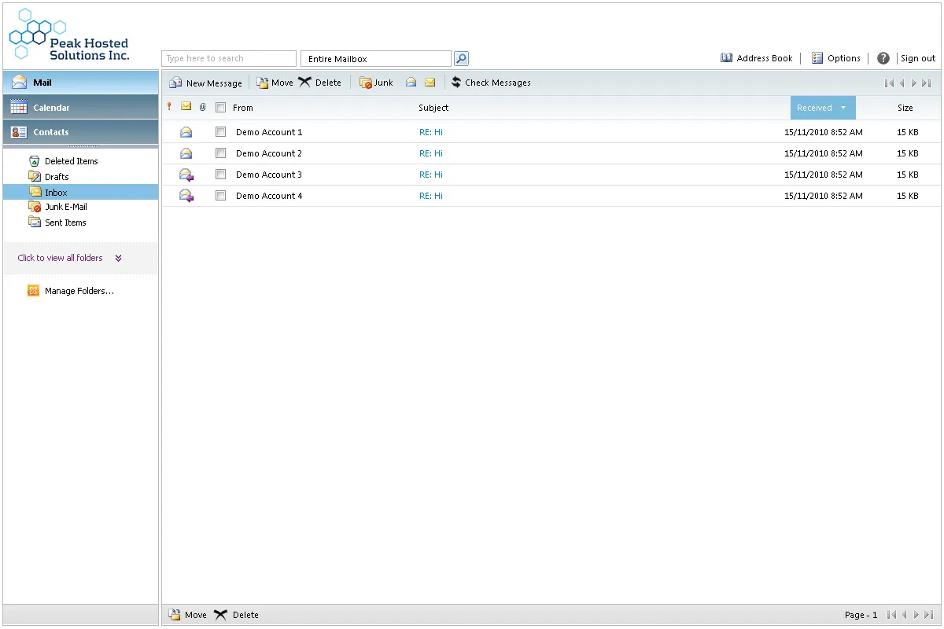Click the mark-as-unread closed envelope toolbar icon
944x629 pixels.
(x=430, y=83)
